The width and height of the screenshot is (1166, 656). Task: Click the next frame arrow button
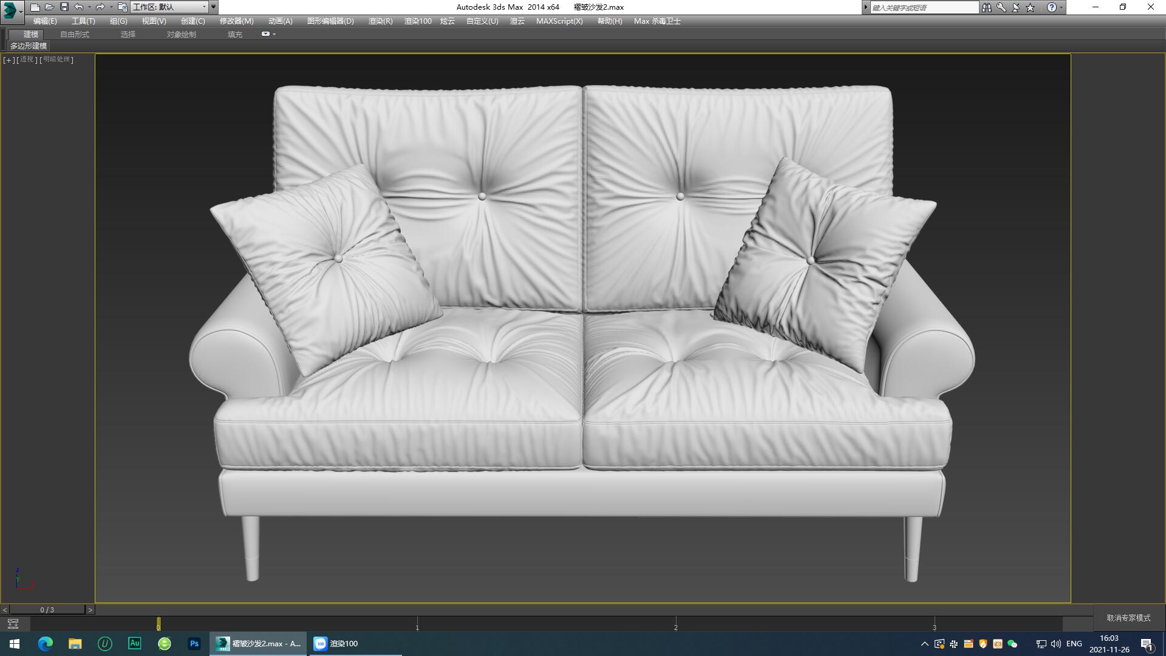pos(90,609)
